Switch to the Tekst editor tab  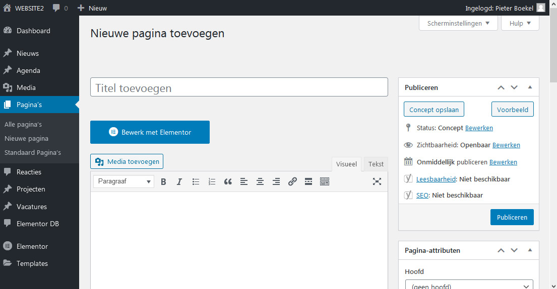tap(376, 164)
